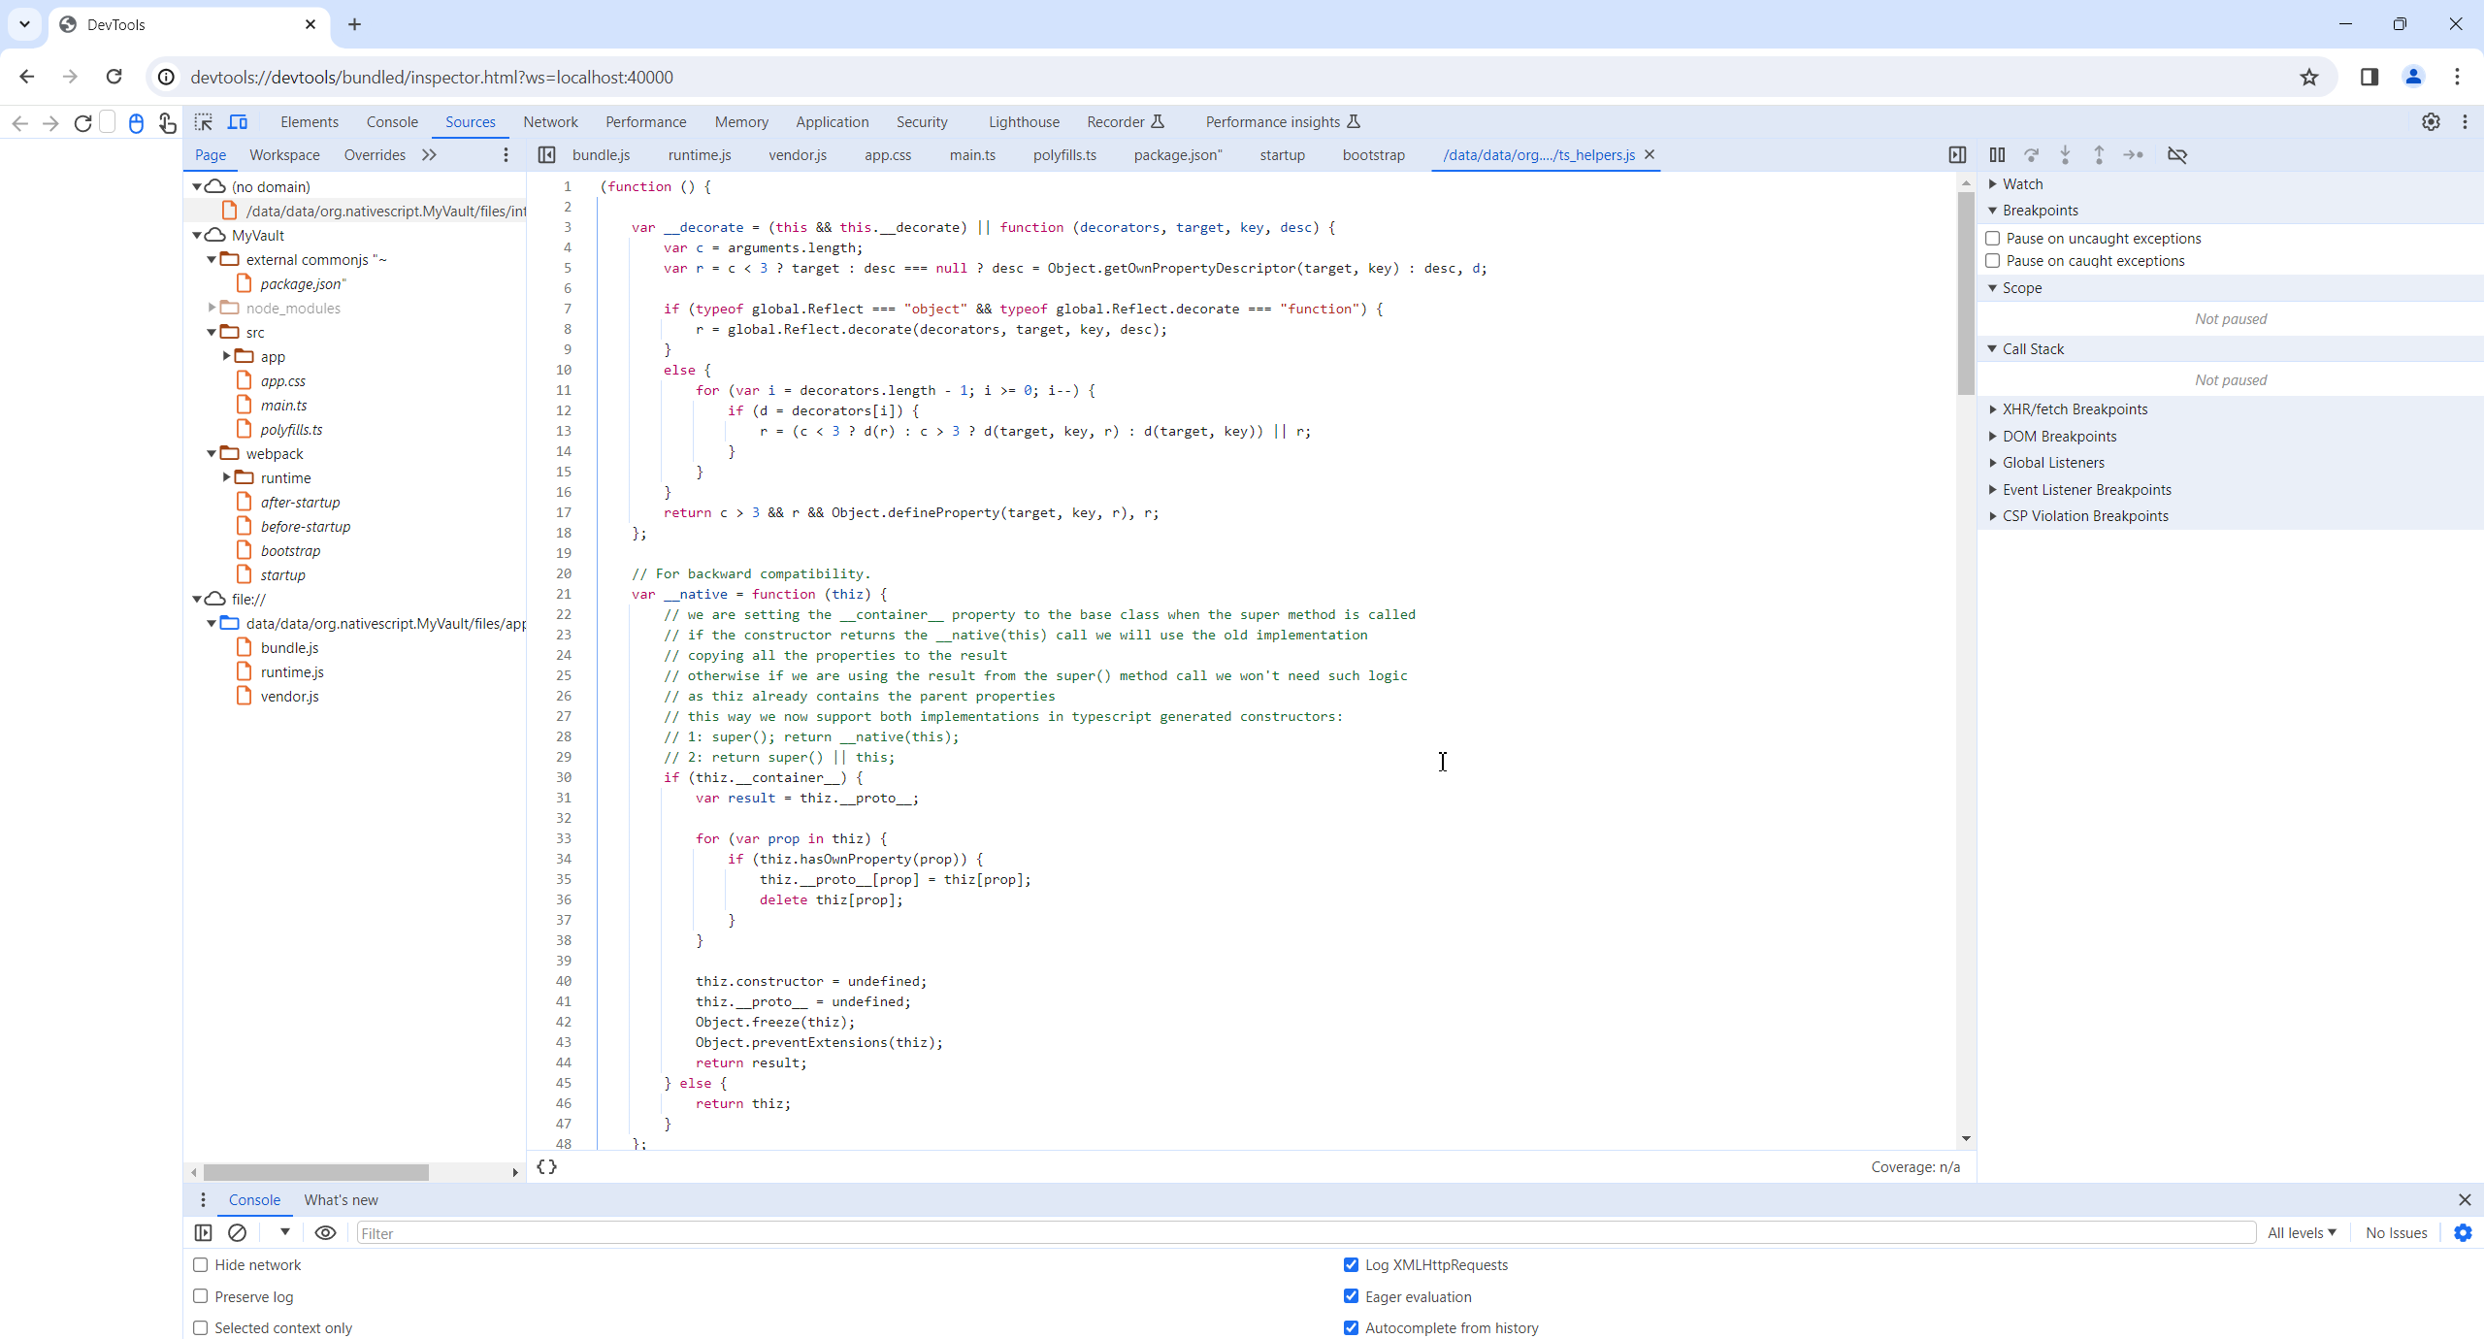This screenshot has width=2484, height=1339.
Task: Click the pretty print braces icon
Action: pyautogui.click(x=547, y=1167)
